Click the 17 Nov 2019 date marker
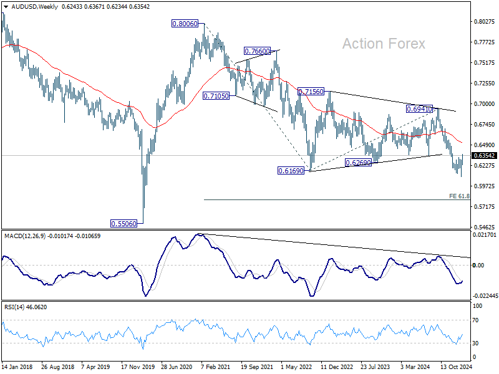 pos(137,367)
